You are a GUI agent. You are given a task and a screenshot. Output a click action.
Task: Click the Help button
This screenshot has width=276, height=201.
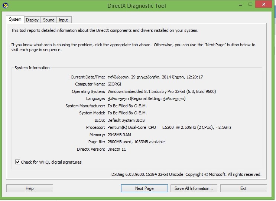30,188
